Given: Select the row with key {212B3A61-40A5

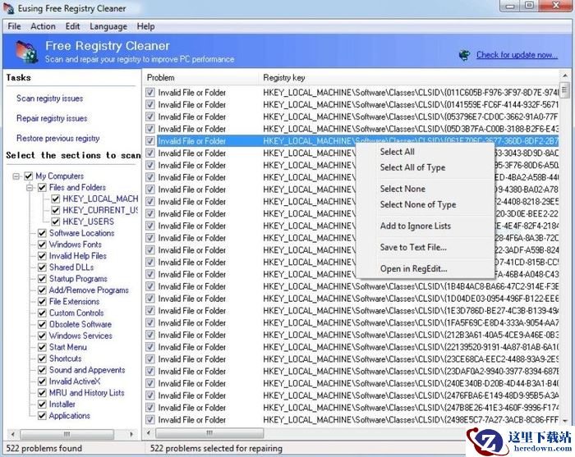Looking at the screenshot, I should click(x=352, y=335).
